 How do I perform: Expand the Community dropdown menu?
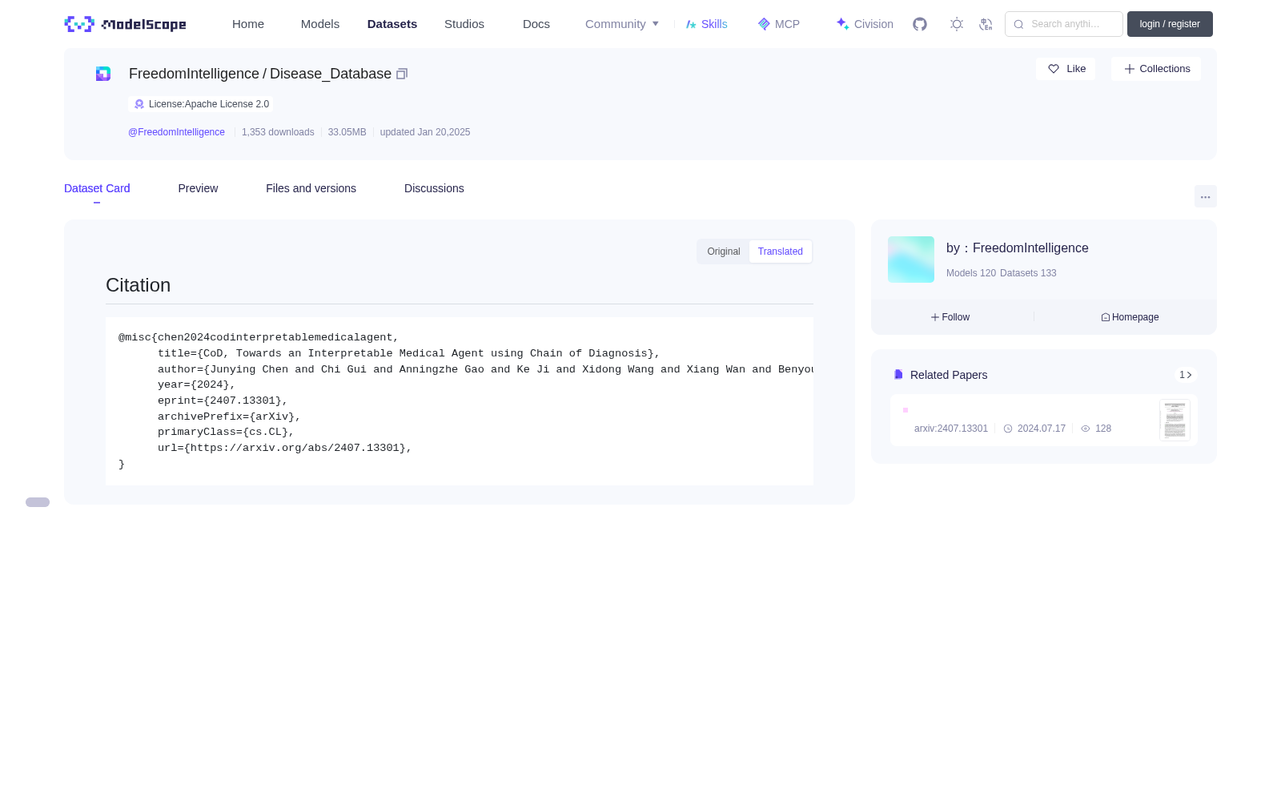tap(622, 24)
